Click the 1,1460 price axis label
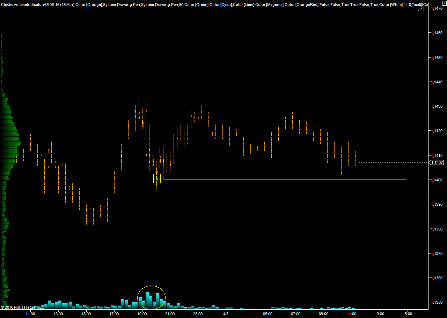The image size is (447, 318). point(438,33)
